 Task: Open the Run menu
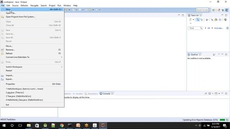pos(59,6)
